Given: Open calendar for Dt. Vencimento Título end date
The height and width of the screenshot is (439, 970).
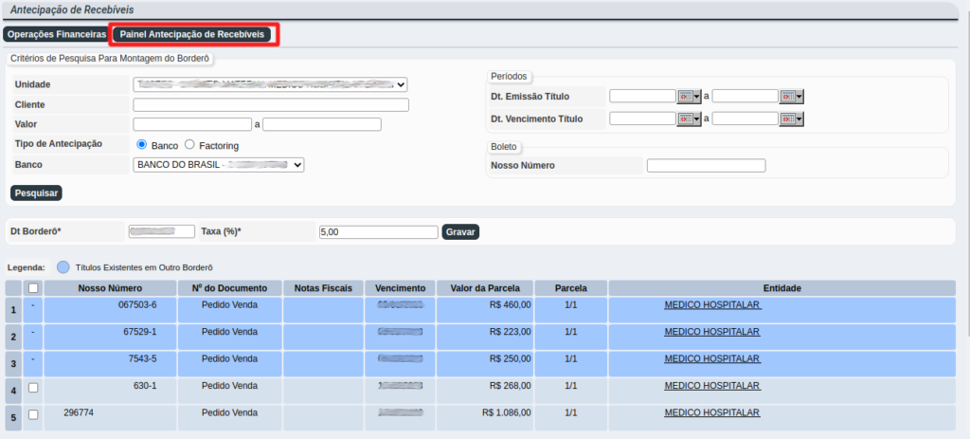Looking at the screenshot, I should click(x=792, y=119).
